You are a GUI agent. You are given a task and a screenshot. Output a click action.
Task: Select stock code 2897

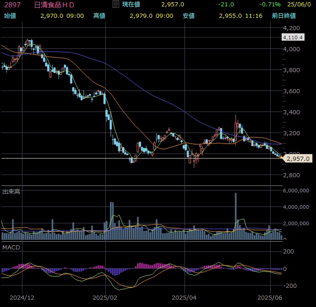[12, 5]
